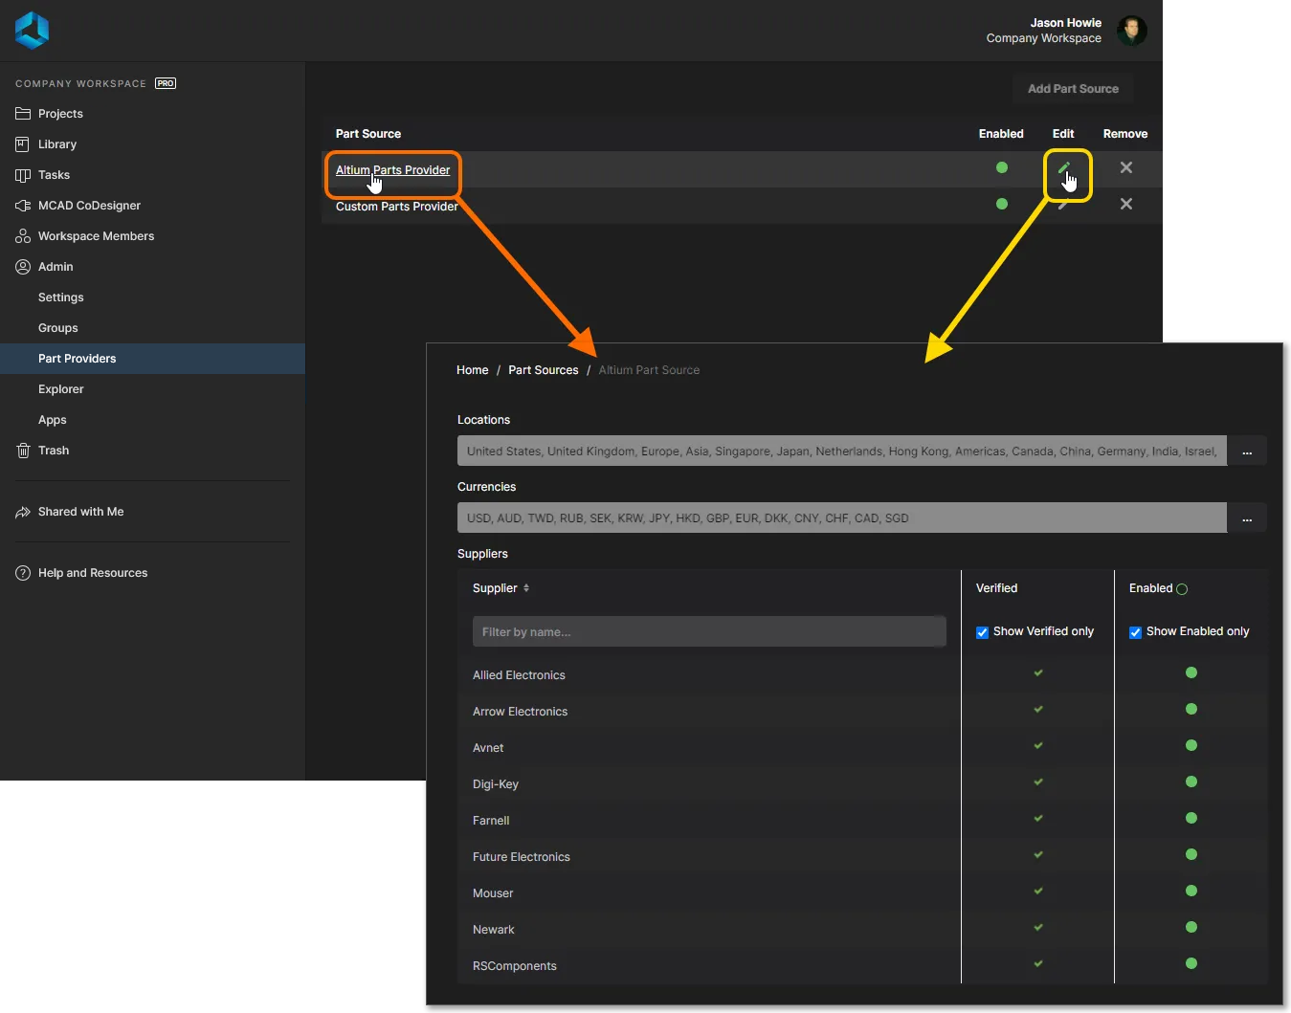Viewport: 1291px width, 1013px height.
Task: Toggle enabled dot for Allied Electronics
Action: [1191, 672]
